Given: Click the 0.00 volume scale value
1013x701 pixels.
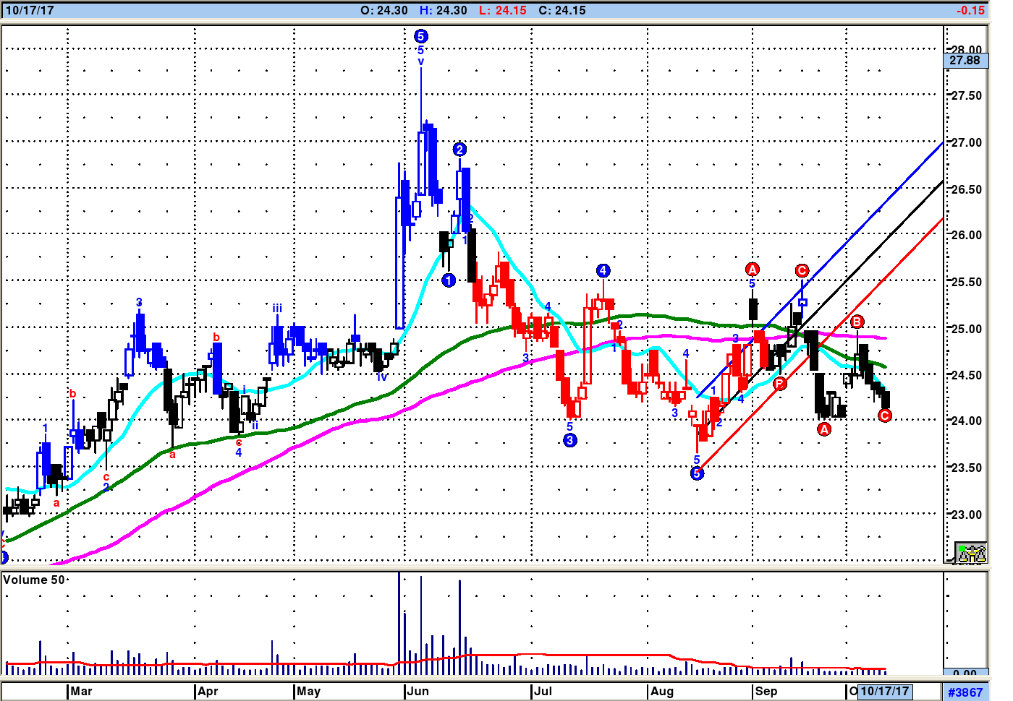Looking at the screenshot, I should tap(965, 674).
